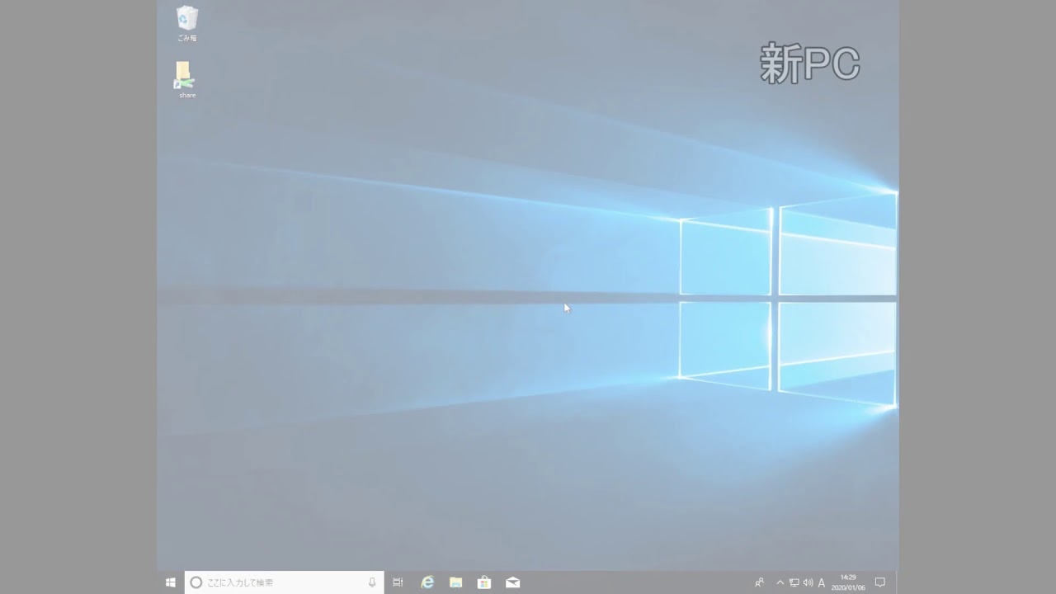Screen dimensions: 1056x594
Task: Click the microphone icon in search box
Action: (x=372, y=582)
